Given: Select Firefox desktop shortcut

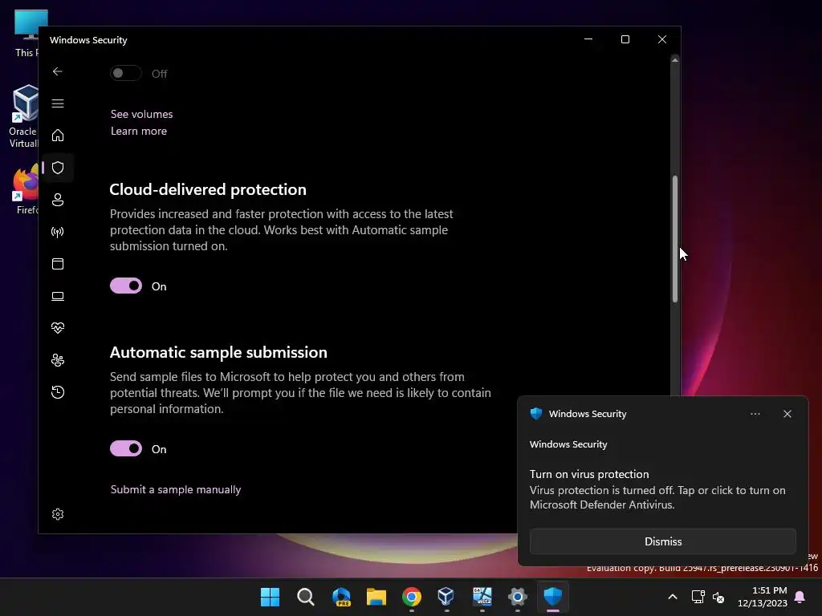Looking at the screenshot, I should (x=25, y=189).
